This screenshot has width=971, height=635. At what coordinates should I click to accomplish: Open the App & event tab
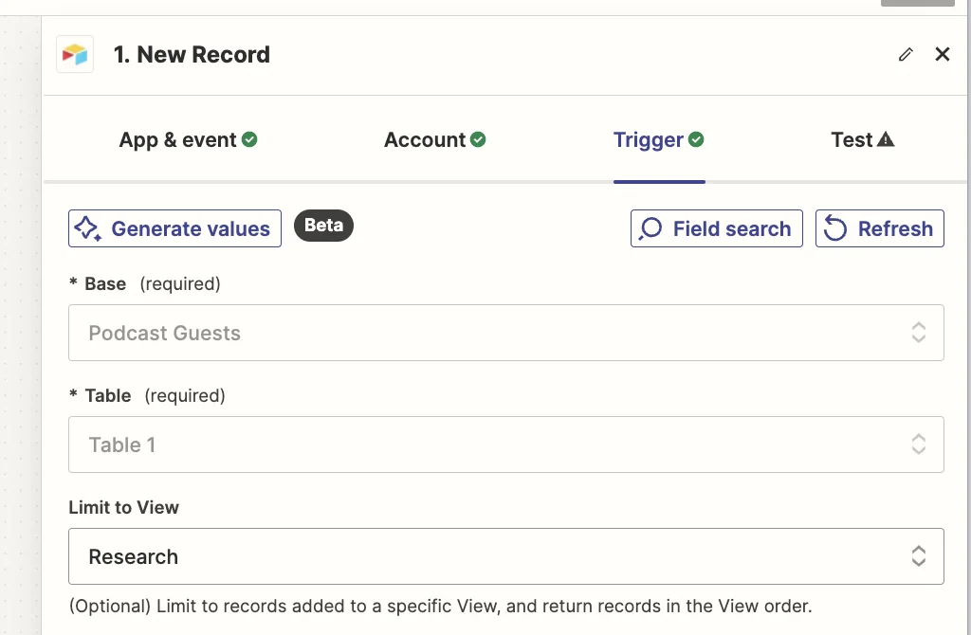[x=188, y=140]
